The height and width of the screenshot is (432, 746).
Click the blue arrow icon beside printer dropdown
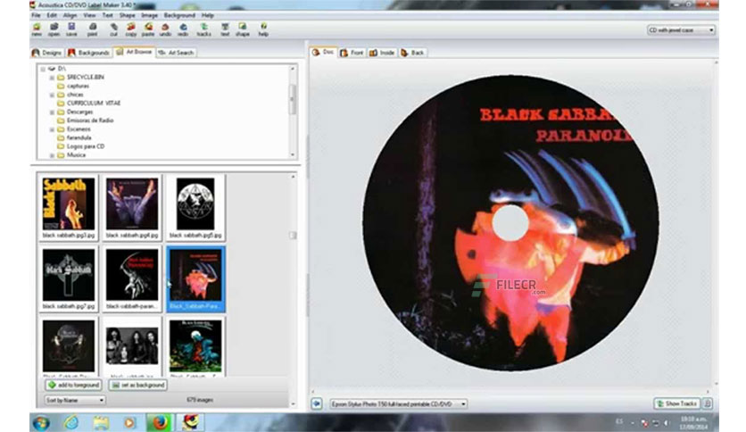(317, 404)
